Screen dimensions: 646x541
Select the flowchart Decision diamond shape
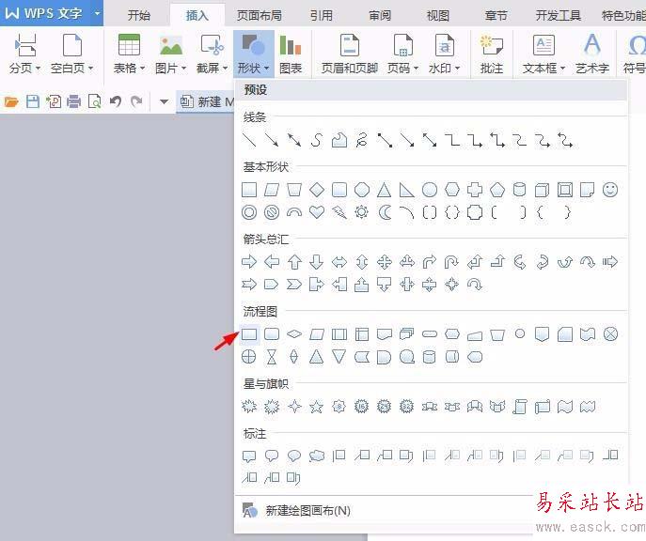click(x=294, y=334)
